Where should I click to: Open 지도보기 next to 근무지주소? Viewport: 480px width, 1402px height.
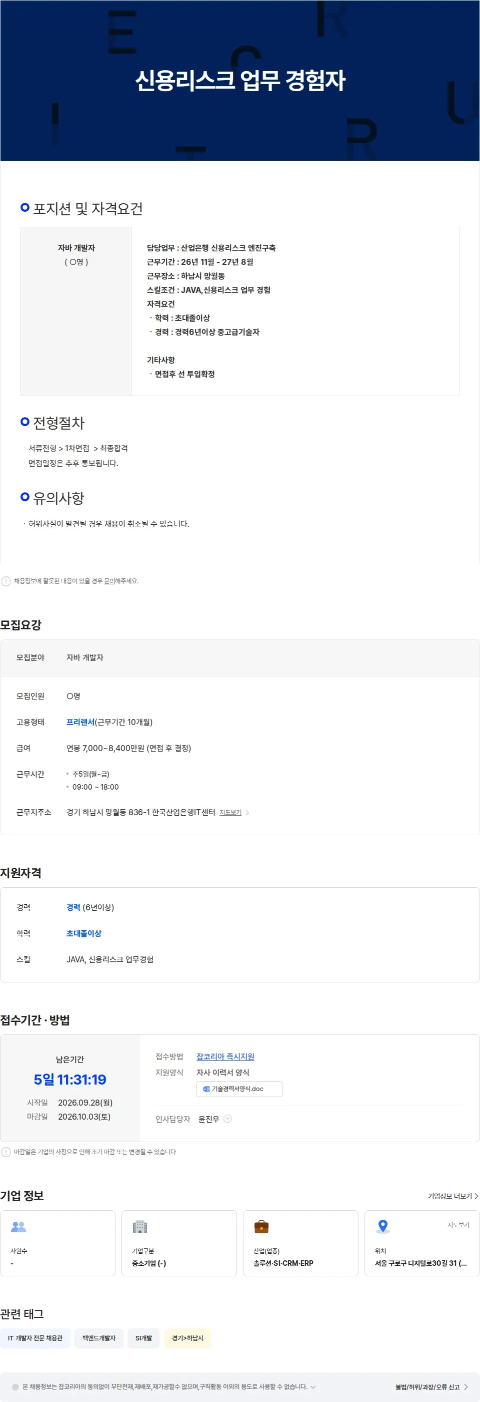click(230, 813)
